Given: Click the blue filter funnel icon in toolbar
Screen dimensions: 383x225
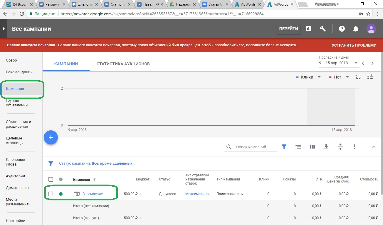Looking at the screenshot, I should click(x=284, y=147).
